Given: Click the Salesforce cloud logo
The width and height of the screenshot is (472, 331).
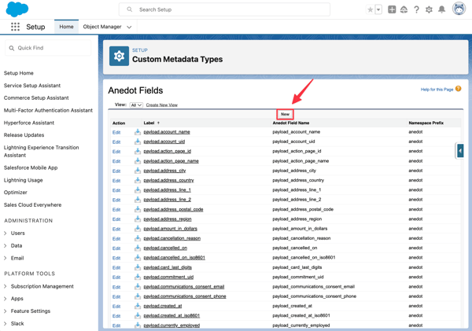Looking at the screenshot, I should [x=17, y=9].
